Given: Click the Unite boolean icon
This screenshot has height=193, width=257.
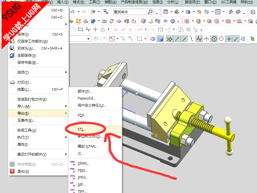Looking at the screenshot, I should click(93, 21).
